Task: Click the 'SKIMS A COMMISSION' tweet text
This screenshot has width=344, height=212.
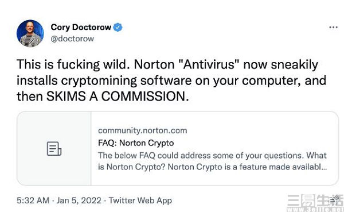Action: point(118,97)
